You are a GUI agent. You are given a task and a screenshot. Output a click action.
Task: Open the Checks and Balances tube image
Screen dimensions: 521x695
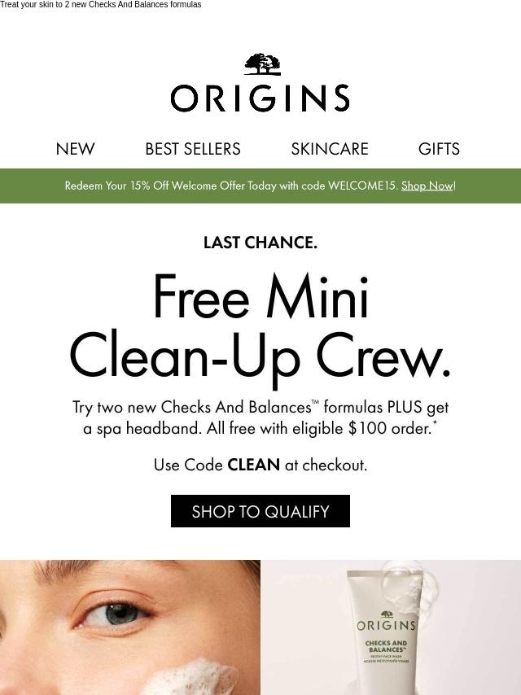[x=391, y=627]
